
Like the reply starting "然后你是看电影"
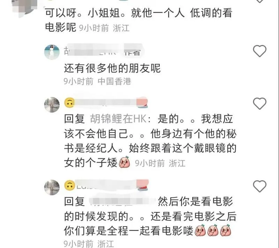[259, 186]
